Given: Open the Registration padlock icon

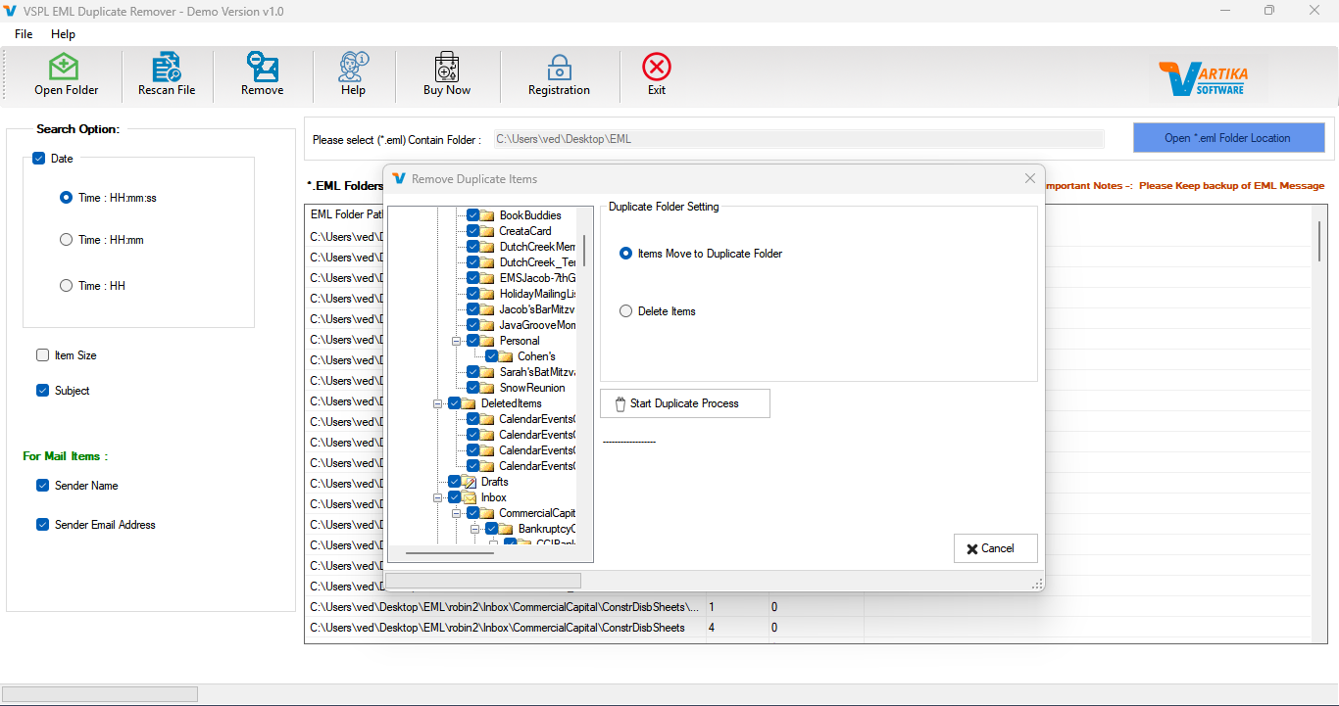Looking at the screenshot, I should (x=559, y=67).
